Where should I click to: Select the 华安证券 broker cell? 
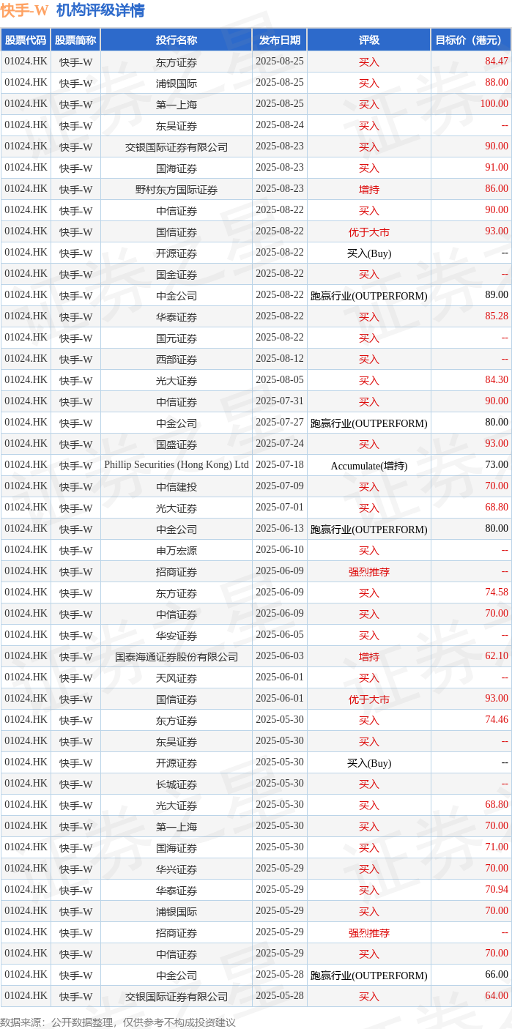tap(177, 636)
